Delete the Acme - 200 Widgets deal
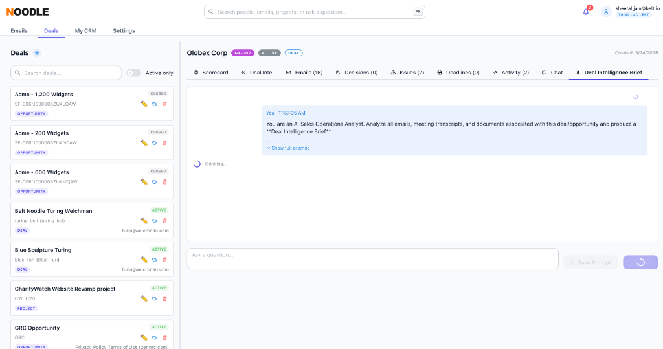Screen dimensions: 663x349 click(x=165, y=143)
